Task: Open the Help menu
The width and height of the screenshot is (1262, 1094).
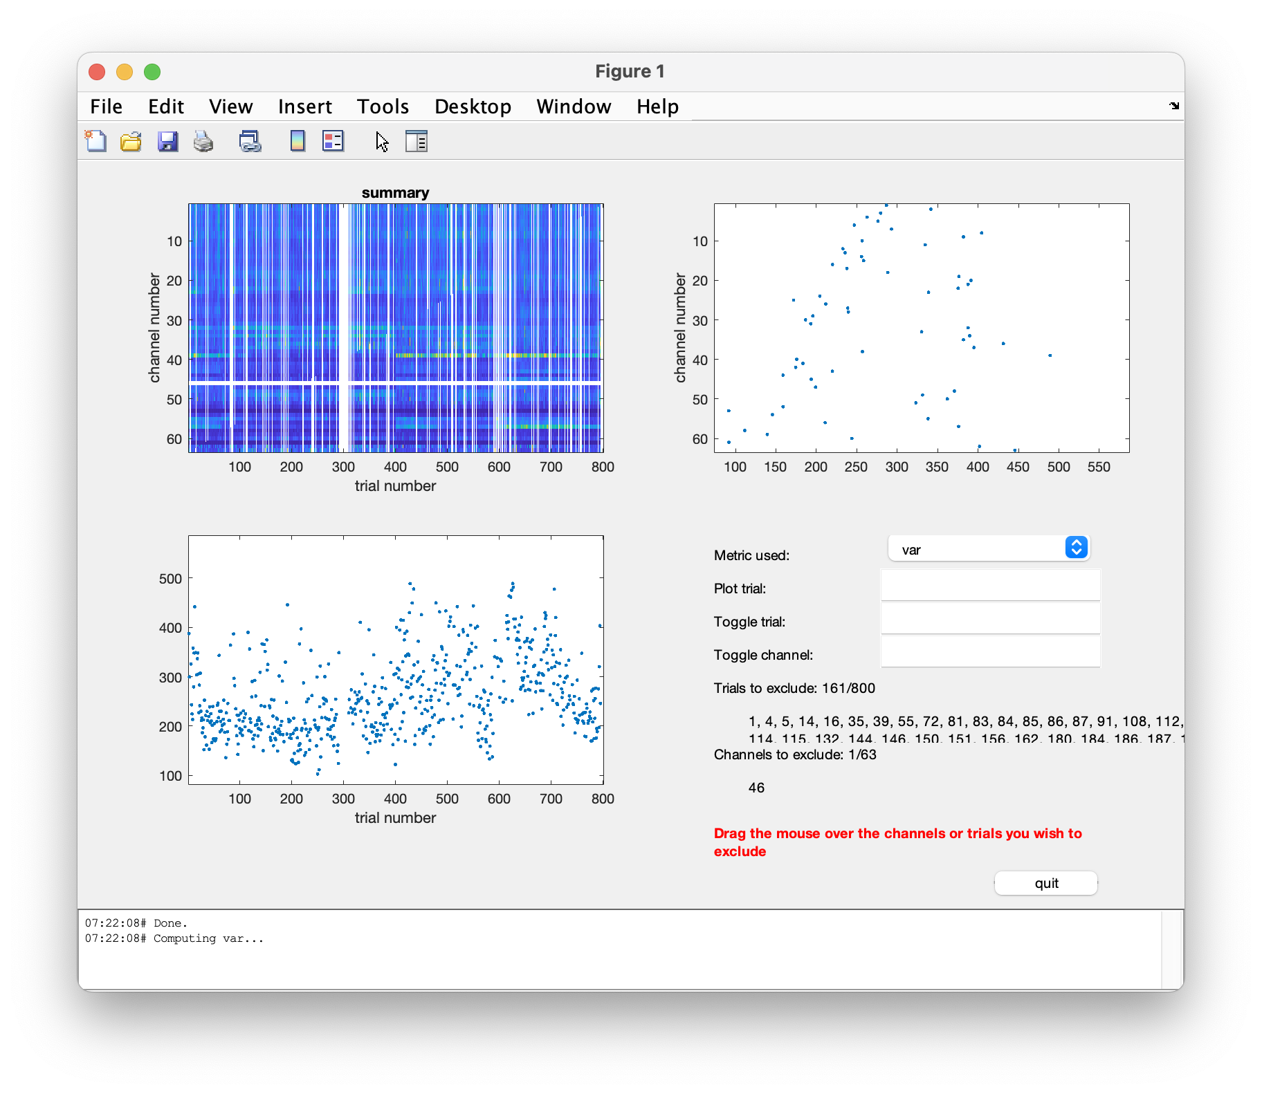Action: pos(658,106)
